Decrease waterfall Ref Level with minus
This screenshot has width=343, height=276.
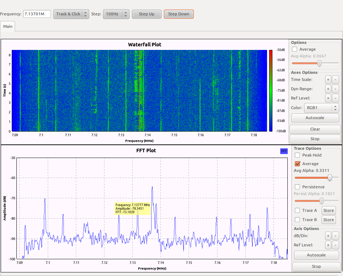click(x=336, y=98)
